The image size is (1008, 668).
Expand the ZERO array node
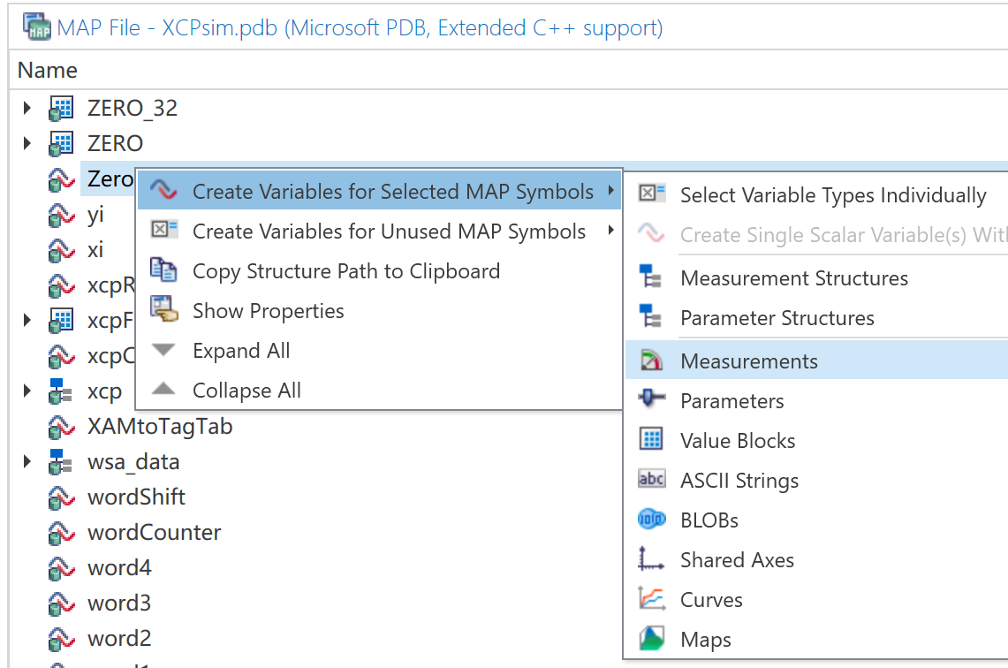pos(27,144)
